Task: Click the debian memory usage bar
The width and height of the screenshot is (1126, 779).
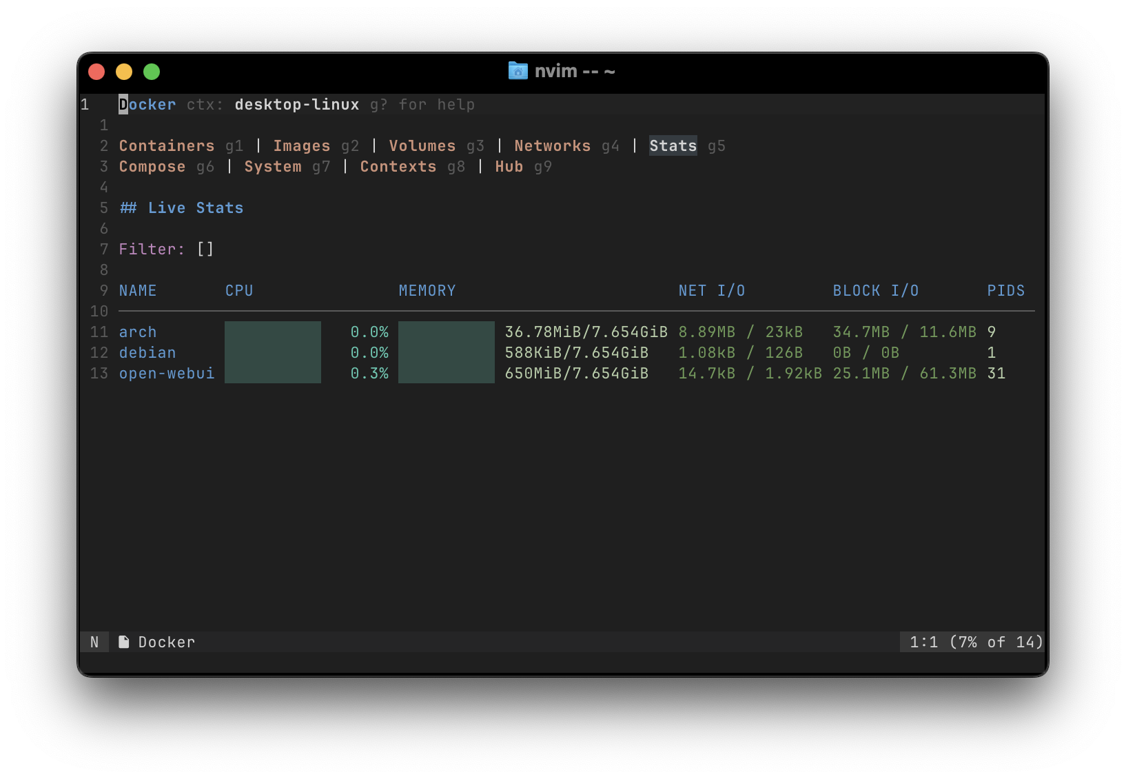Action: pos(447,352)
